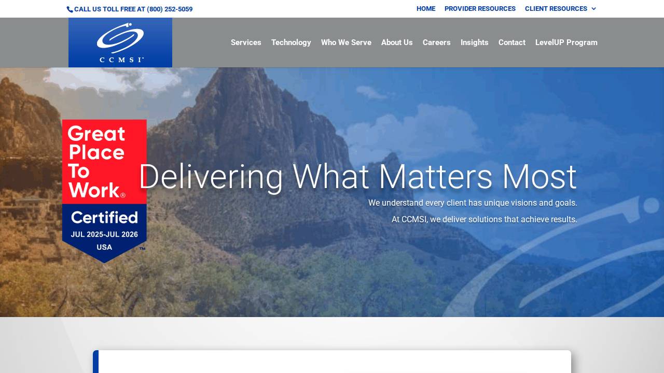This screenshot has height=373, width=664.
Task: Go to the Careers page
Action: pyautogui.click(x=436, y=42)
